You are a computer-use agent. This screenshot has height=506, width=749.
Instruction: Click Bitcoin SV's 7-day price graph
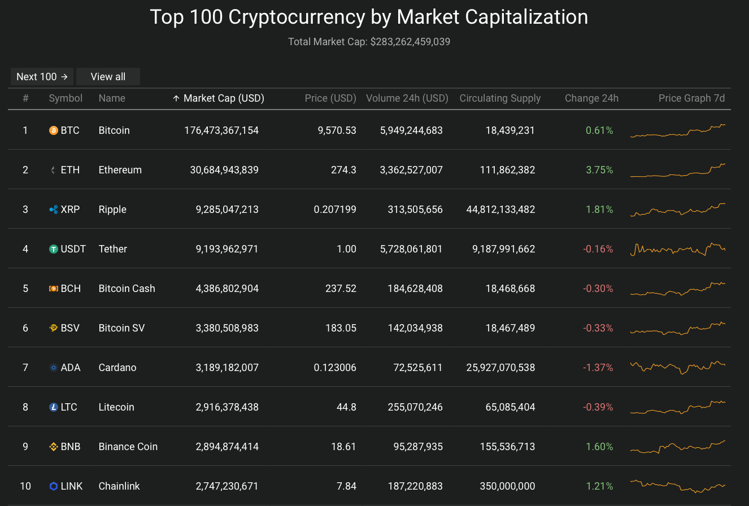[x=678, y=328]
